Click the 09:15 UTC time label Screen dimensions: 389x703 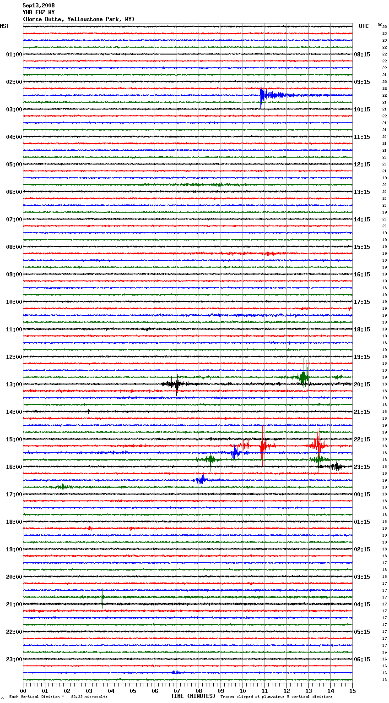click(362, 82)
